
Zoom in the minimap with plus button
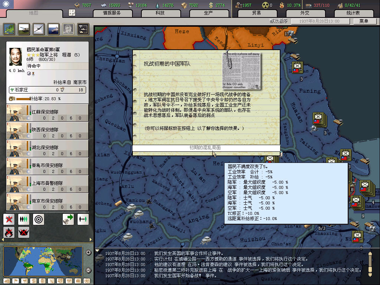coord(88,253)
